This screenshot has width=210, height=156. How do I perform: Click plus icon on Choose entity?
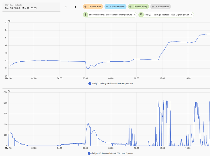point(130,7)
